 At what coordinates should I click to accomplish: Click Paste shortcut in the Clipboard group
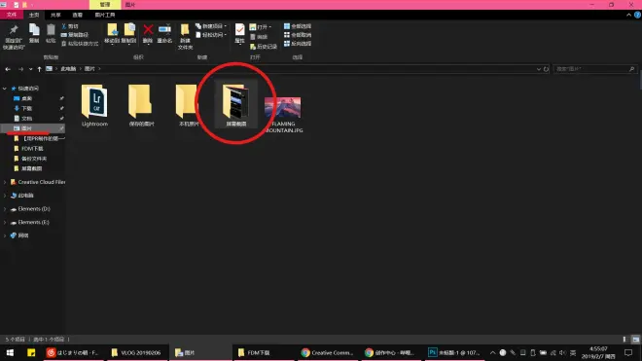(80, 44)
